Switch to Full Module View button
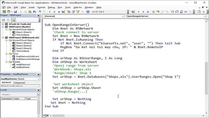The width and height of the screenshot is (209, 118). pyautogui.click(x=47, y=116)
